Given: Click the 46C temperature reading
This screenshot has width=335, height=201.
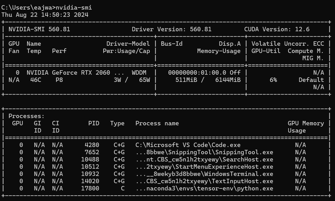Looking at the screenshot, I should point(34,80).
